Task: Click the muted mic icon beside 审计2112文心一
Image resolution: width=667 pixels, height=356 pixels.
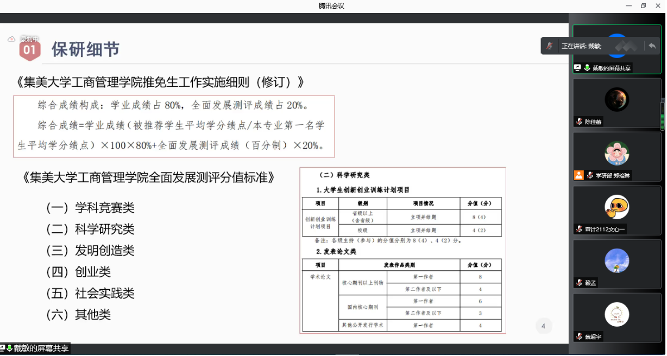Action: 580,229
